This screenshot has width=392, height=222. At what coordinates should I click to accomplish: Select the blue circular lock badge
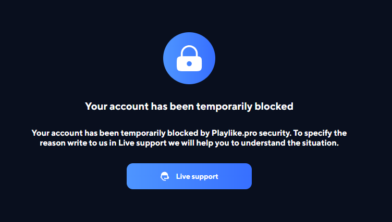point(189,58)
